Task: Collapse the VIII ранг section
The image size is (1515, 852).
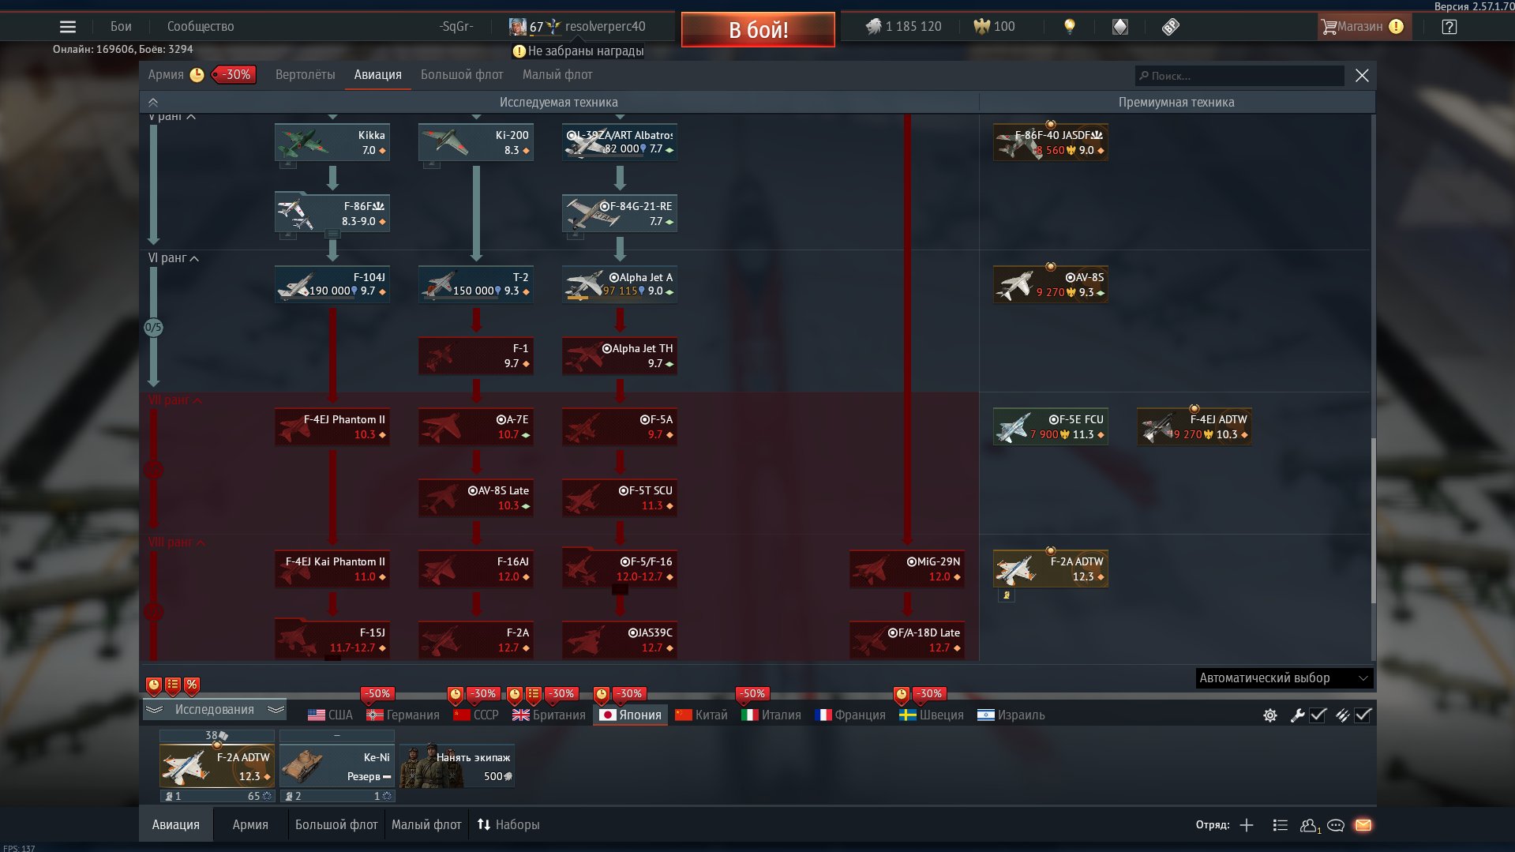Action: coord(176,542)
